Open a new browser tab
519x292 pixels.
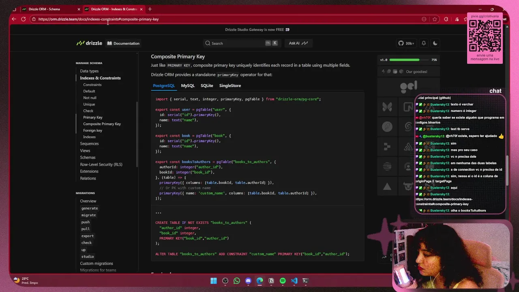click(x=150, y=9)
